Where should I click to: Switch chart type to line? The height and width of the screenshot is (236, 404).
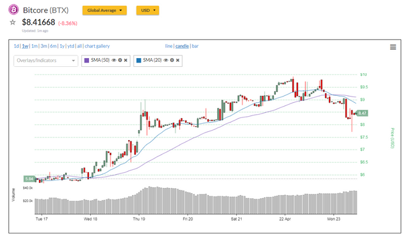(169, 46)
